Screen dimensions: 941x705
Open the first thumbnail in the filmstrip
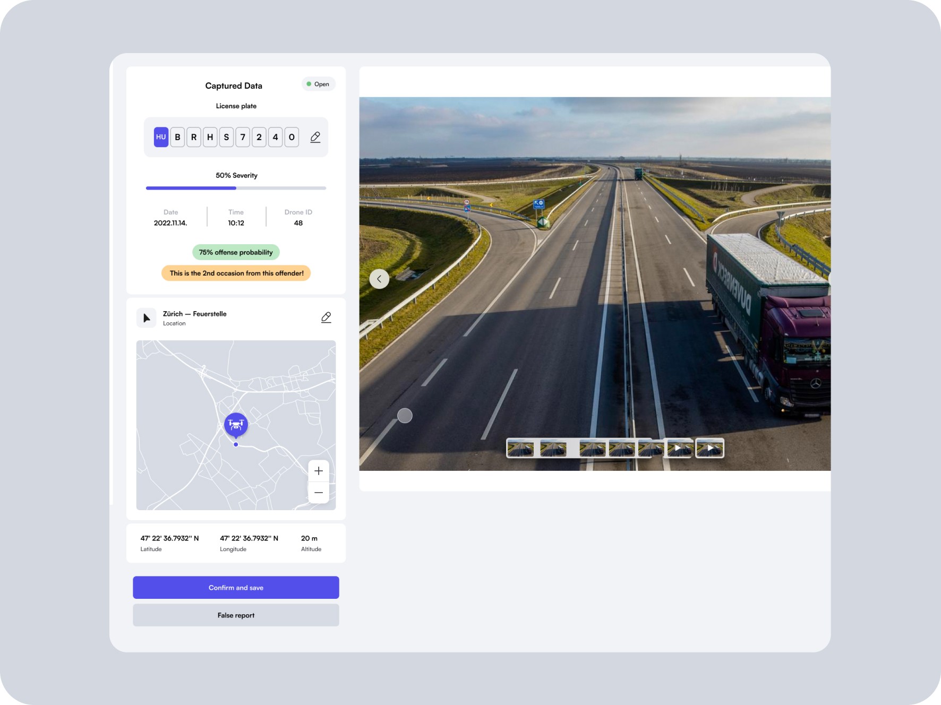[520, 449]
